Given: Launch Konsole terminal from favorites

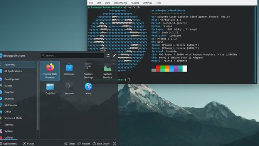Looking at the screenshot, I should pos(69,89).
